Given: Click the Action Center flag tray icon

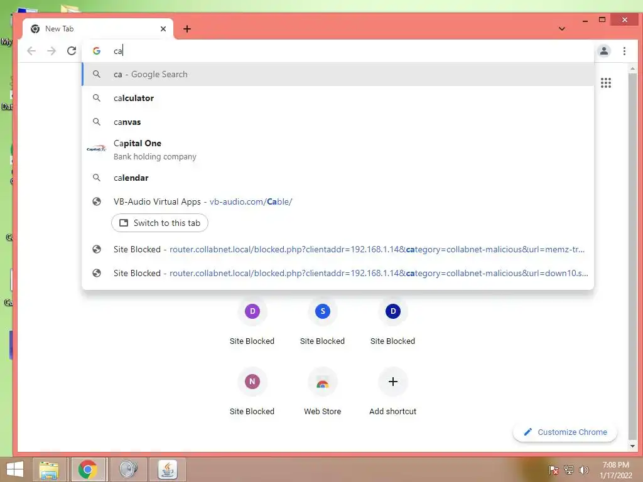Looking at the screenshot, I should [554, 469].
